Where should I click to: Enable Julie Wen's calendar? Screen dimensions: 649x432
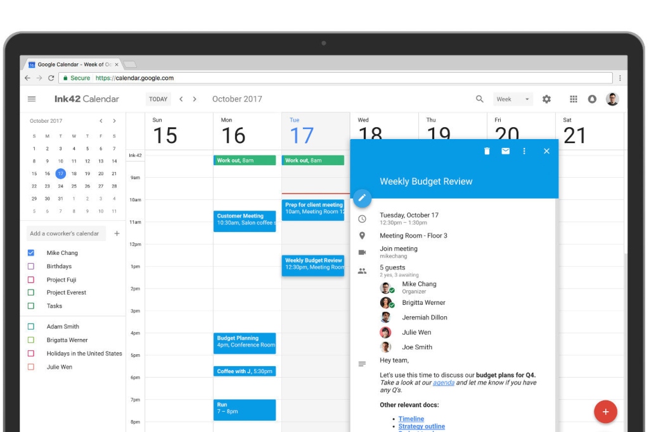(31, 367)
